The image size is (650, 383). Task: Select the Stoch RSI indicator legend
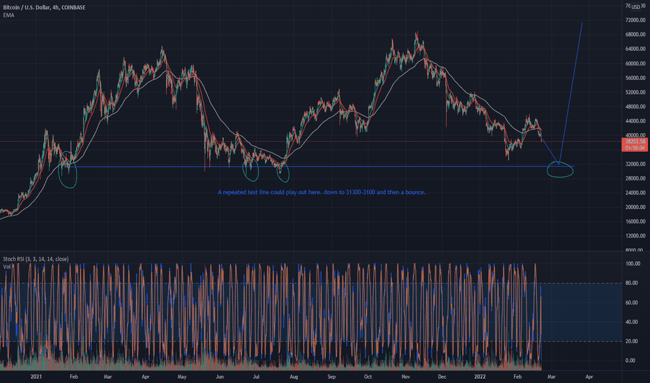36,259
